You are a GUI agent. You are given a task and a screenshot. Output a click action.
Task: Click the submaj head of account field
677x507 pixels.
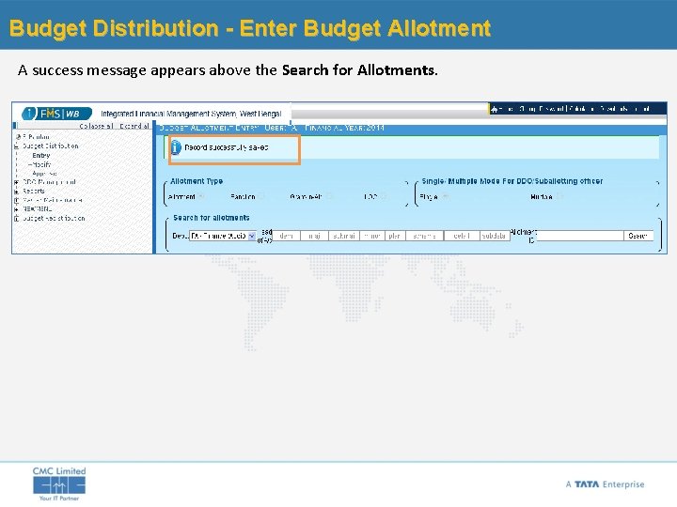[344, 236]
